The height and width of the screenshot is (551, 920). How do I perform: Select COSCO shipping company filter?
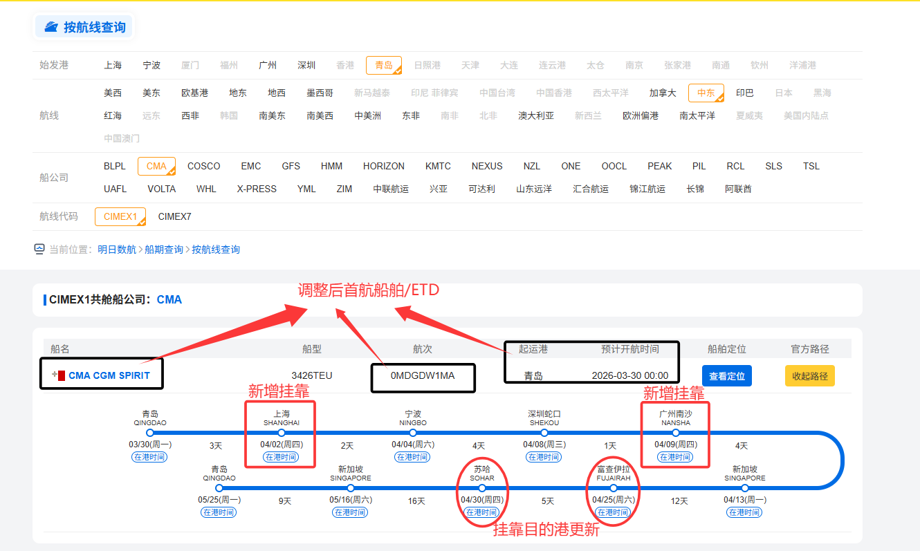point(203,166)
